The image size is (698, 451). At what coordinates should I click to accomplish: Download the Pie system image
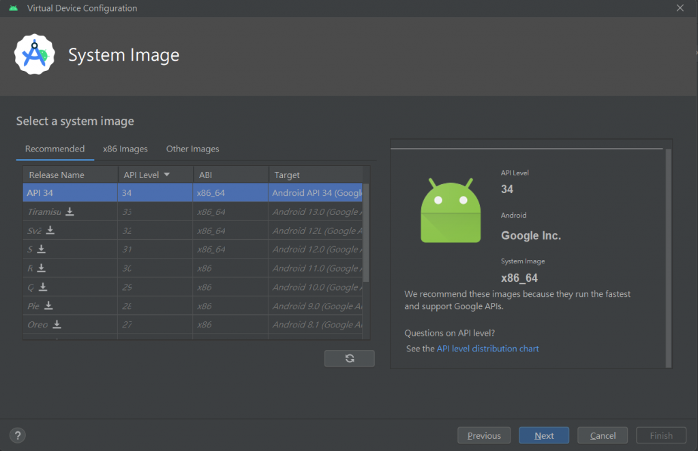click(x=48, y=306)
